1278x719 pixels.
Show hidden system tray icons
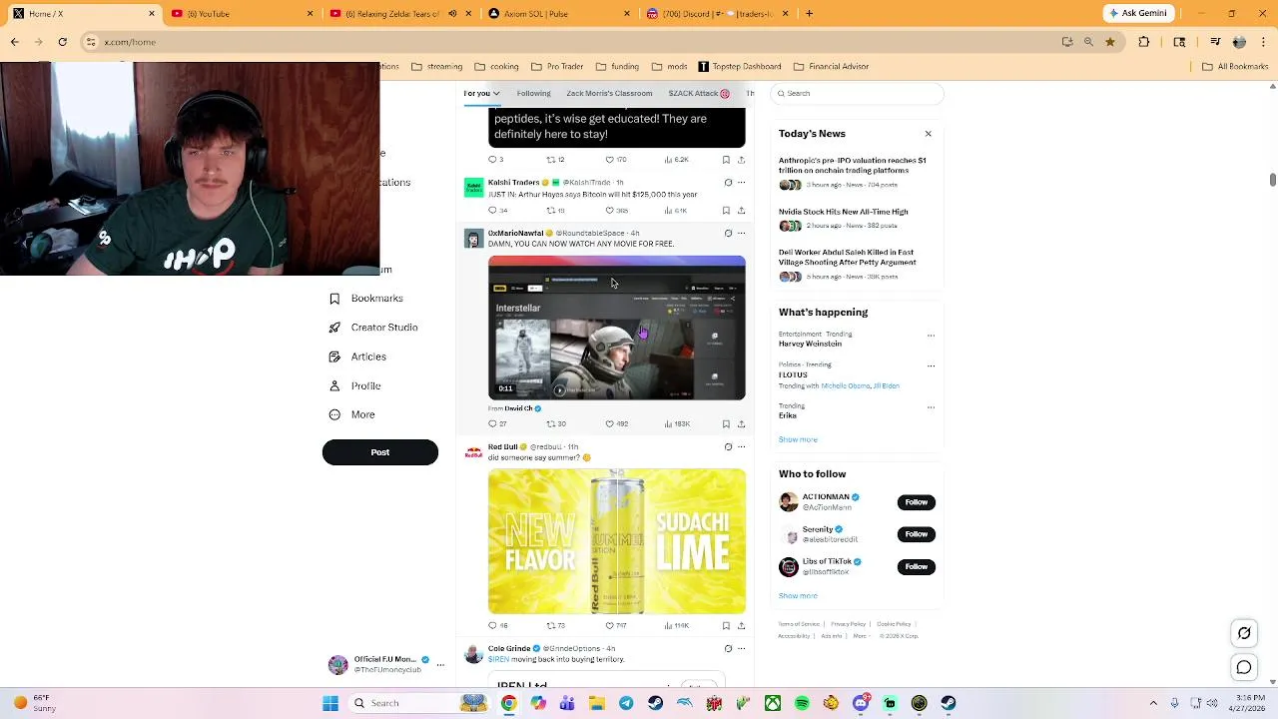point(1153,703)
